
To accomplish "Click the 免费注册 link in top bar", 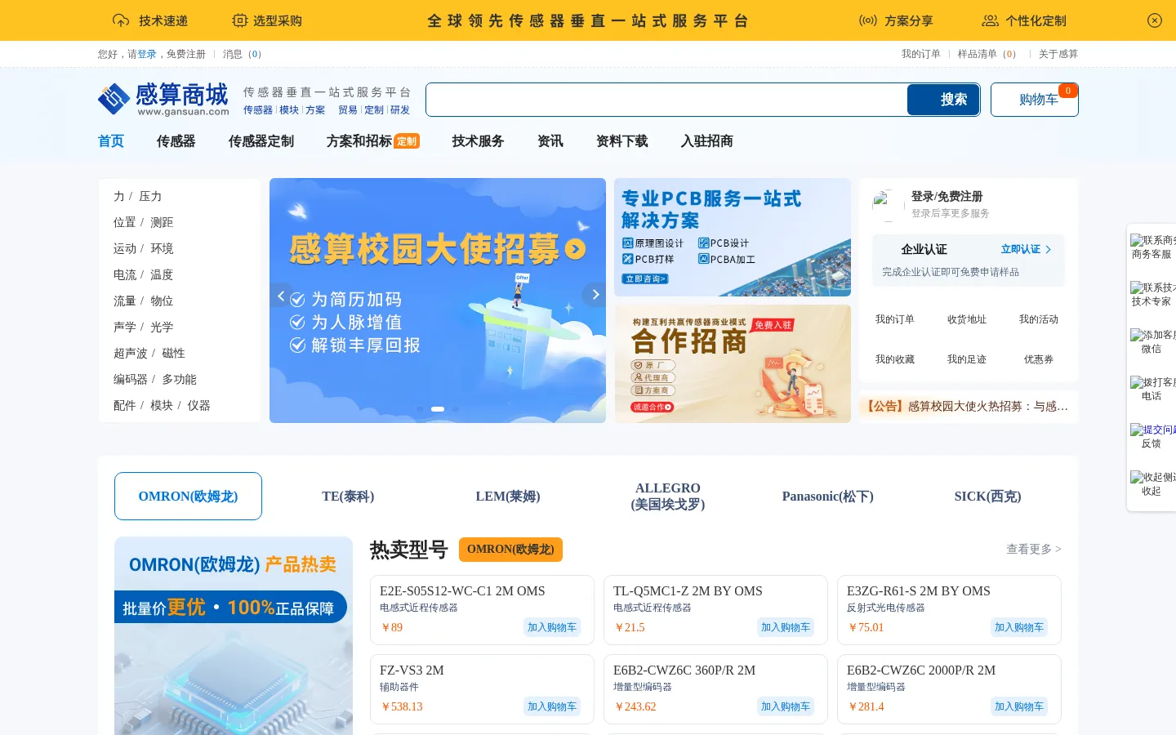I will point(186,54).
